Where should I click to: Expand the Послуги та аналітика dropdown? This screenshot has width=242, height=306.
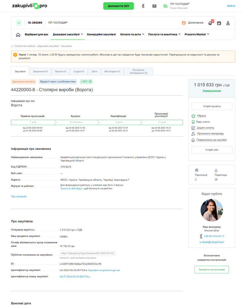coord(164,35)
